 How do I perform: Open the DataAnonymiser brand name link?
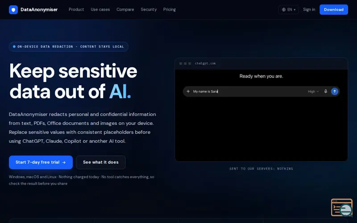coord(39,9)
